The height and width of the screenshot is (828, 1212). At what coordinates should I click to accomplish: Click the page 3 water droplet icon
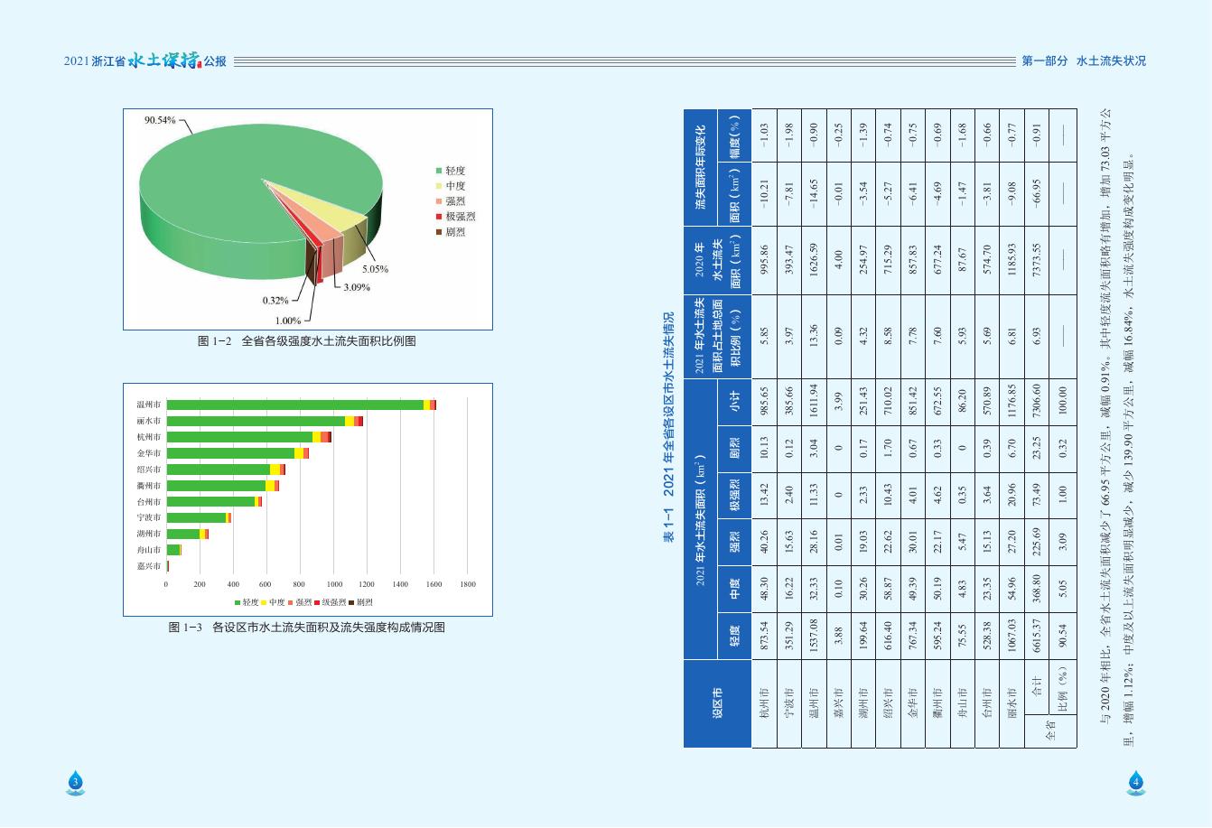[x=76, y=782]
